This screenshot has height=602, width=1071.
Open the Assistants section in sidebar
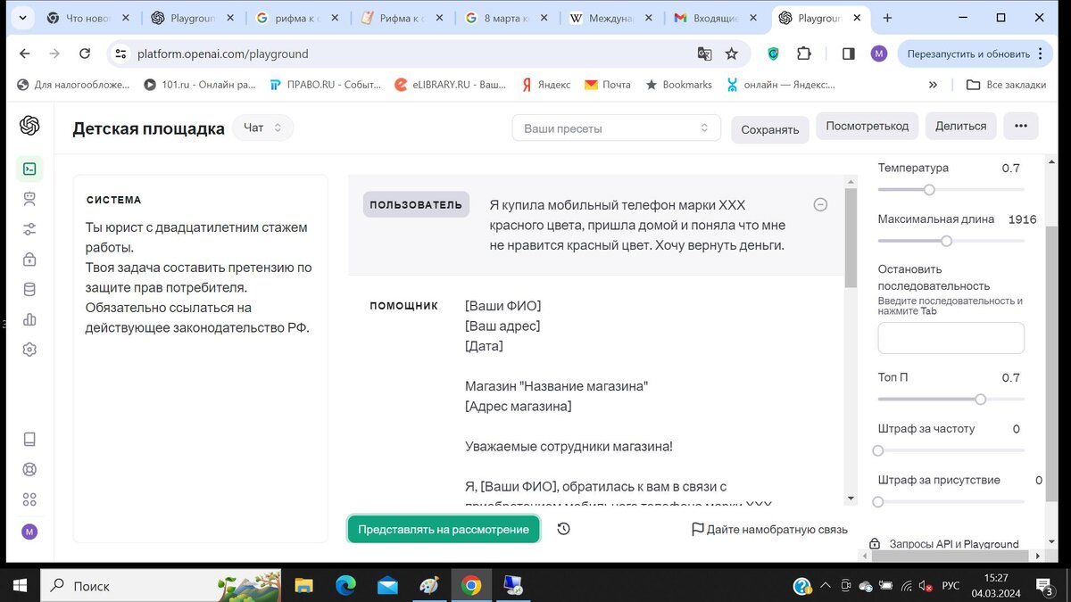tap(29, 198)
